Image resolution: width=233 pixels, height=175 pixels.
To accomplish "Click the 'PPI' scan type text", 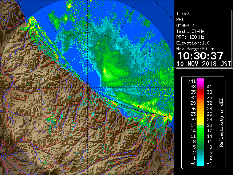I will (x=180, y=20).
